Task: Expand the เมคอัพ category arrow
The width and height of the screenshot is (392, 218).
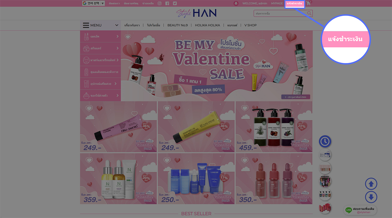Action: click(118, 36)
